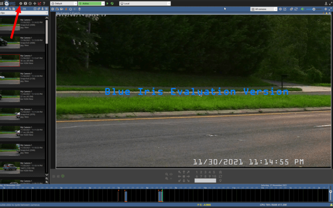Select clip thumbnail from 11:10:25 PM
This screenshot has width=333, height=208.
coord(10,150)
